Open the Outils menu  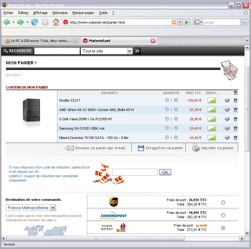[103, 13]
